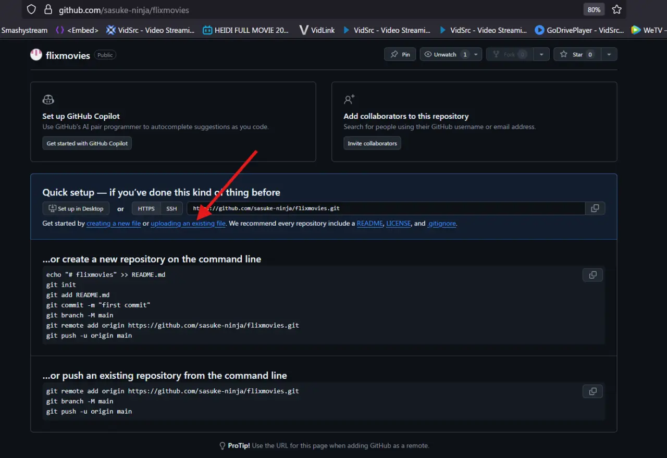
Task: Click '...or push an existing repository' heading
Action: point(165,376)
